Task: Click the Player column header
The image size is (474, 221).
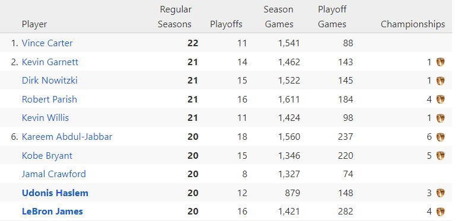Action: click(34, 24)
